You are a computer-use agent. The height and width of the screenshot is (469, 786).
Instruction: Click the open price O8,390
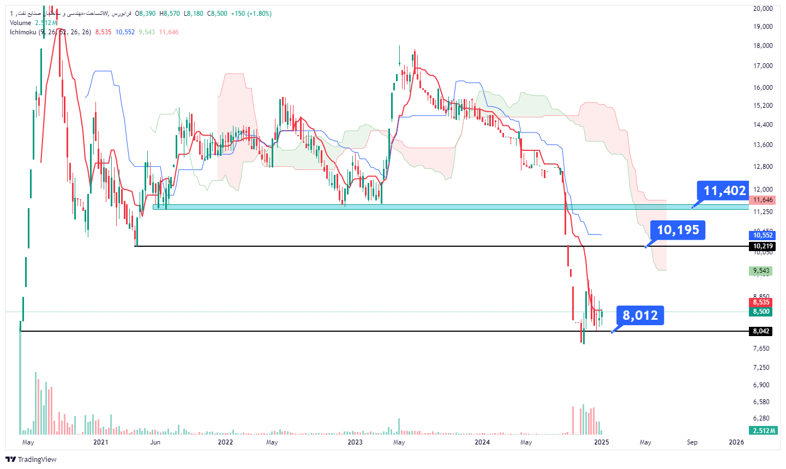145,14
